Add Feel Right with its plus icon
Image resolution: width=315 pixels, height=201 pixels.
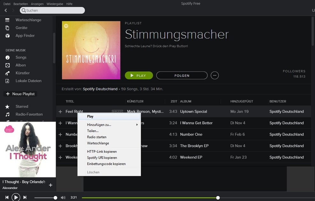(60, 111)
